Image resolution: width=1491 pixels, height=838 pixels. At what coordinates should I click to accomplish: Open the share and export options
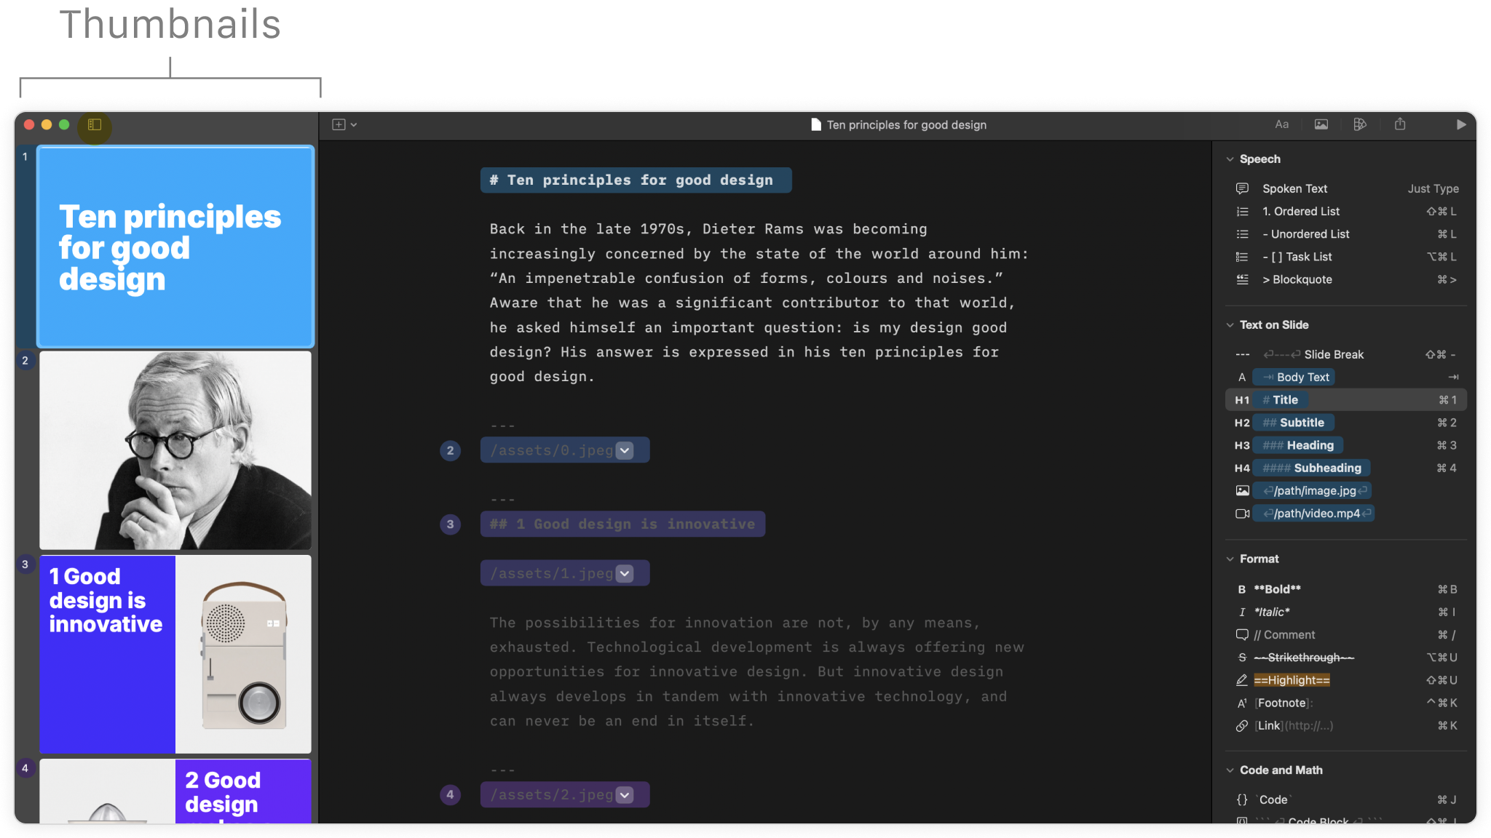(1400, 124)
